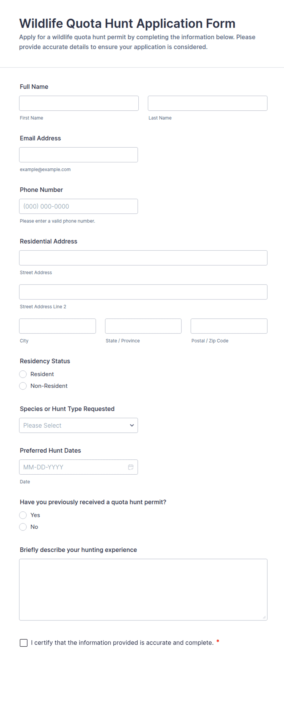This screenshot has width=284, height=717.
Task: Open the calendar date picker icon
Action: (131, 467)
